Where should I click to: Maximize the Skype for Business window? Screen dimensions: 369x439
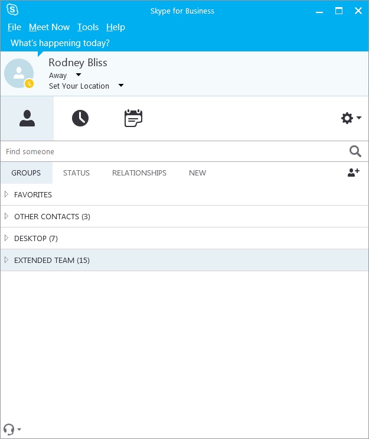[339, 11]
